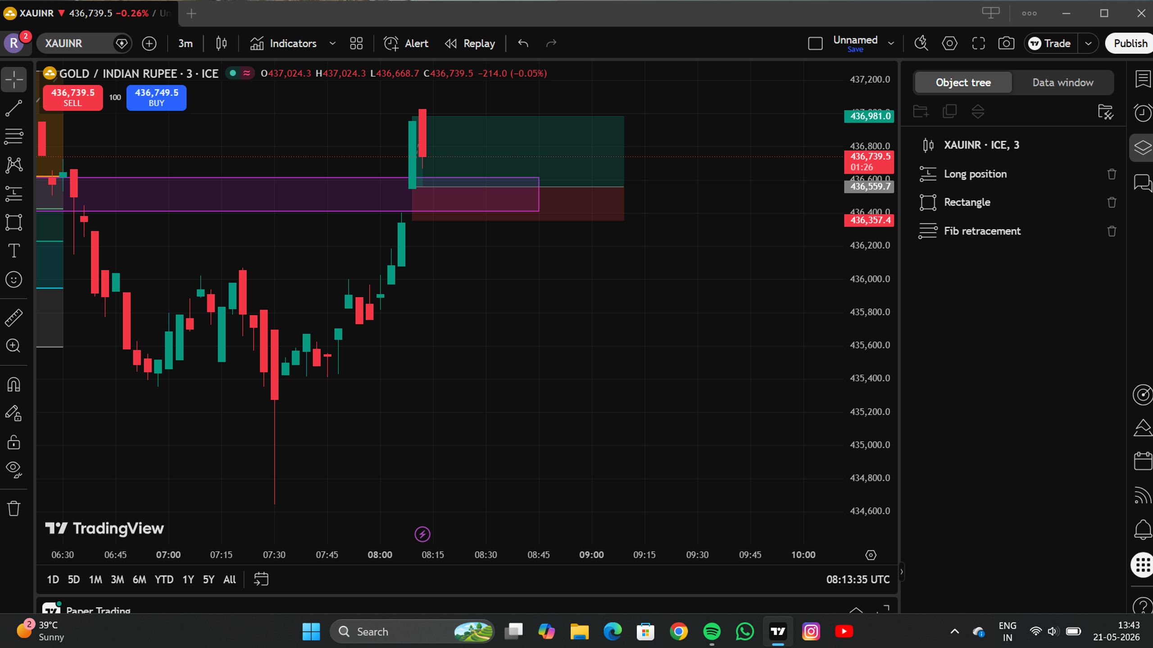This screenshot has width=1153, height=648.
Task: Select the Text annotation tool
Action: pyautogui.click(x=14, y=251)
